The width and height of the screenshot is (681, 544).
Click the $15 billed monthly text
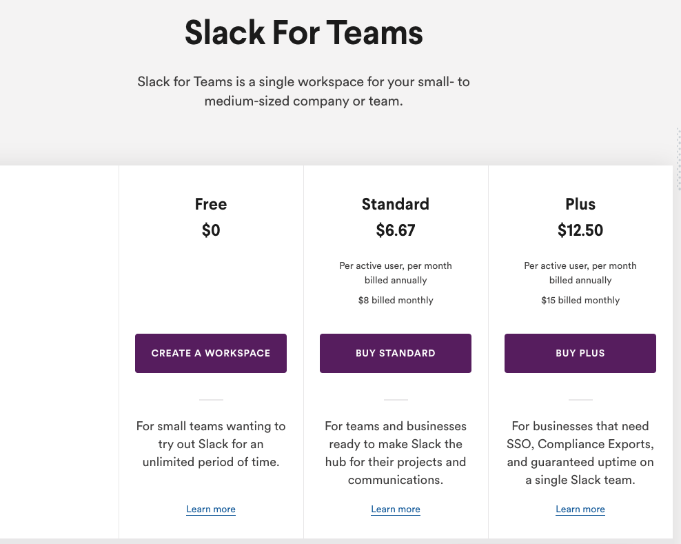tap(580, 301)
